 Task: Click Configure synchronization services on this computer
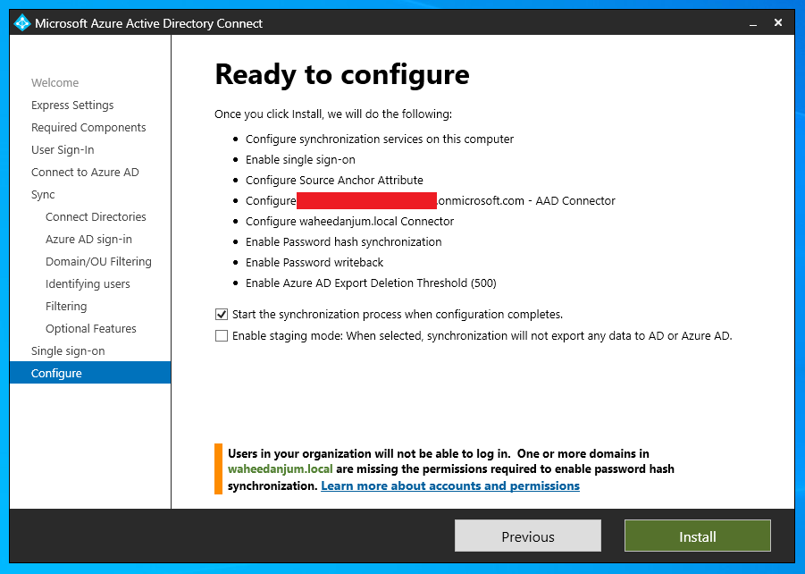[x=380, y=139]
